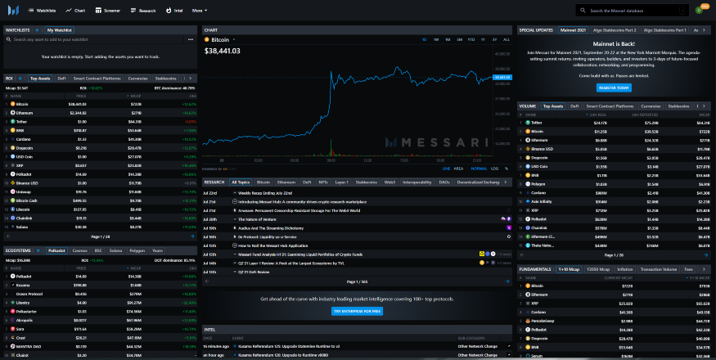Image resolution: width=716 pixels, height=360 pixels.
Task: Click the Binance USD icon in Volume table
Action: [x=528, y=149]
